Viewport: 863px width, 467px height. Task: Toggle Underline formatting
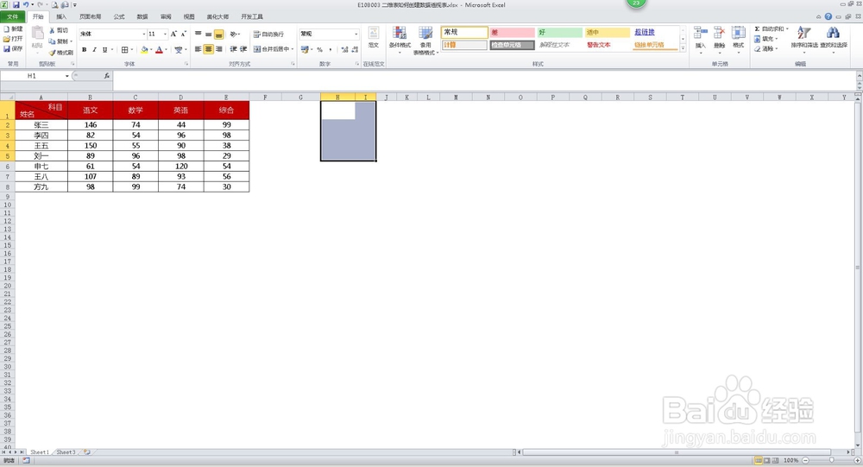(x=104, y=49)
